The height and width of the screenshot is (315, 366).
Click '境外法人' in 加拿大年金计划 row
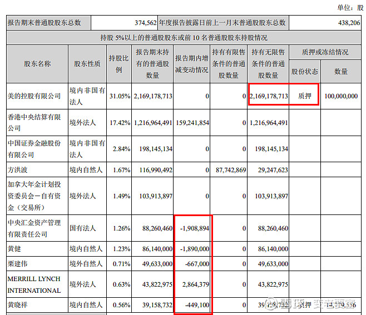coord(83,196)
